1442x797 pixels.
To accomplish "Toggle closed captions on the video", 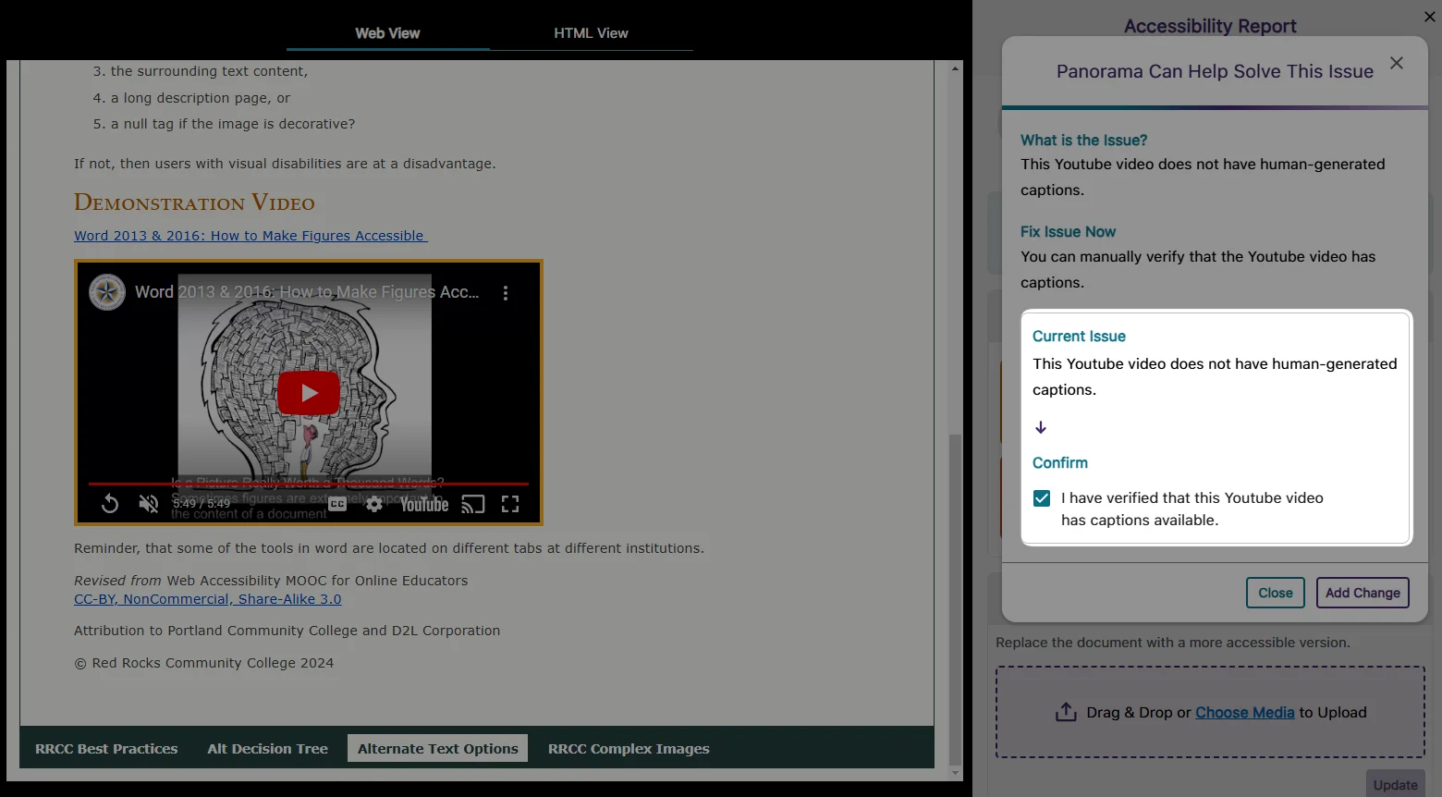I will [x=338, y=504].
